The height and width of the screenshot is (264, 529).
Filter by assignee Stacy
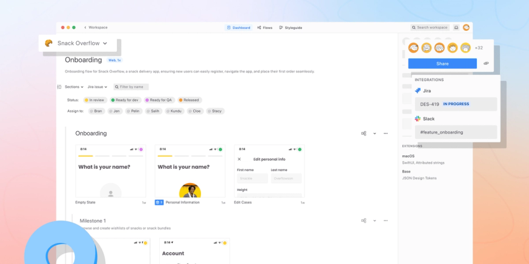click(x=215, y=111)
